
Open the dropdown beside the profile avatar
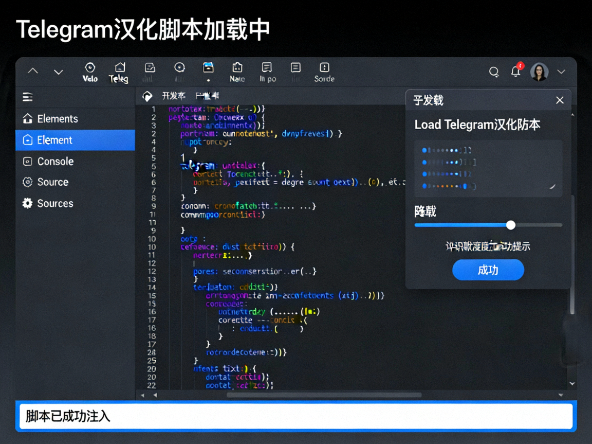click(x=561, y=72)
